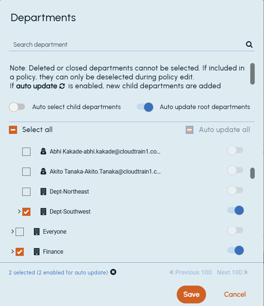The height and width of the screenshot is (306, 264).
Task: Enable Auto select child departments toggle
Action: tap(17, 107)
